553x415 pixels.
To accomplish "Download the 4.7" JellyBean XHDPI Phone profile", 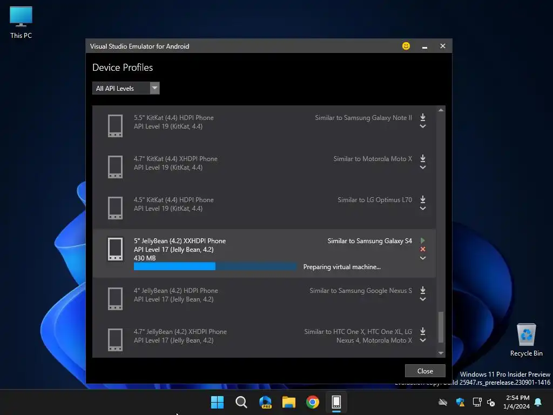I will click(x=422, y=331).
